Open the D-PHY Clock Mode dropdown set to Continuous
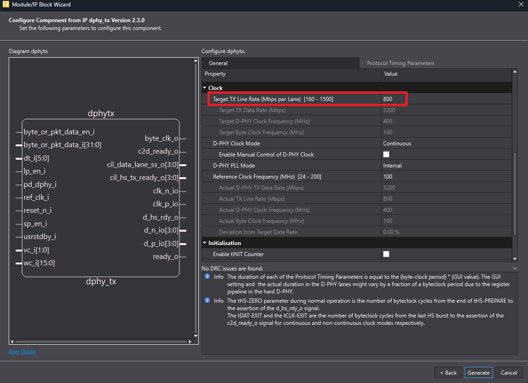 tap(445, 144)
